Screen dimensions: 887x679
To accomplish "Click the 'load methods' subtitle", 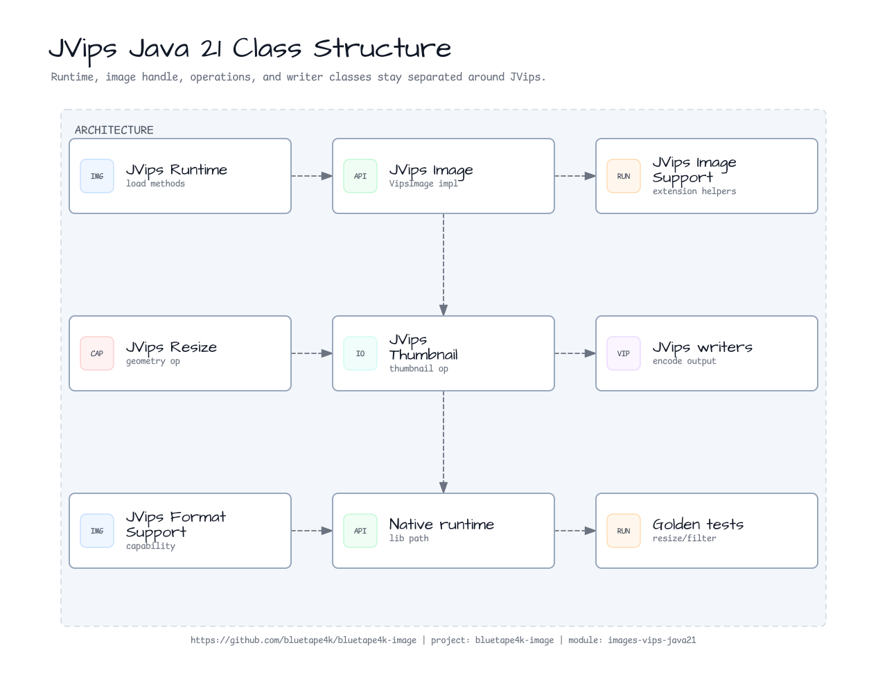I will [x=155, y=184].
